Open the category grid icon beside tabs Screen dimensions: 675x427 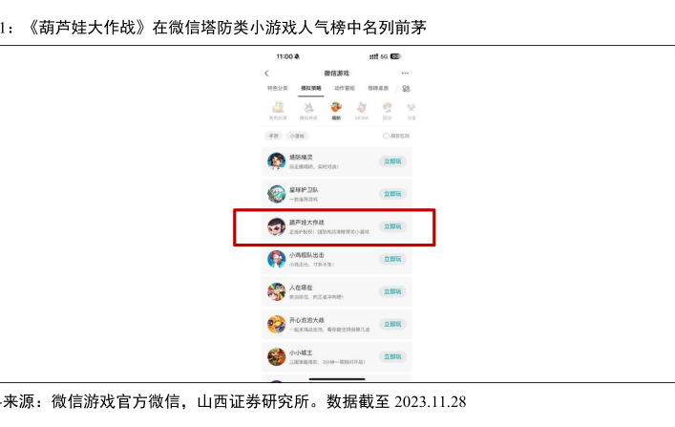pyautogui.click(x=406, y=88)
